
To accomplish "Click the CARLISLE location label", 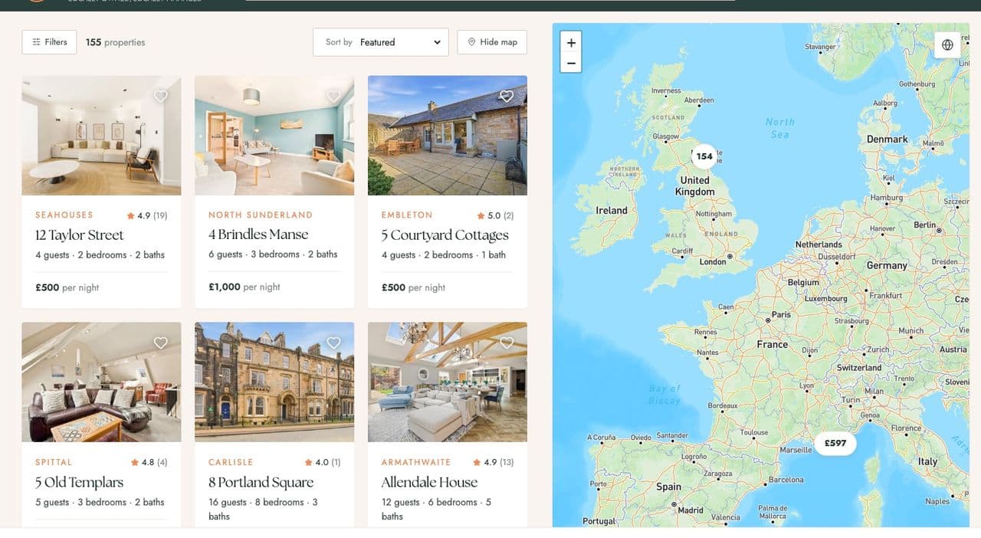I will click(x=231, y=462).
